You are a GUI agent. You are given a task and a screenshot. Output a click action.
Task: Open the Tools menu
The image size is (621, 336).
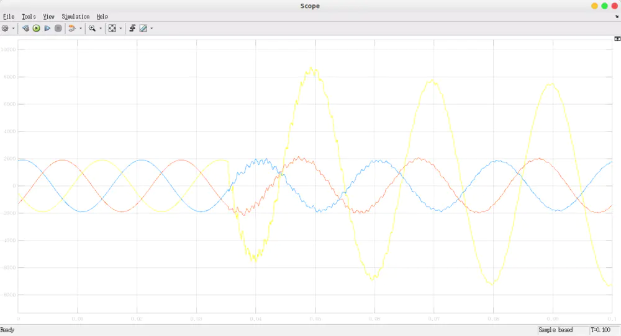pos(29,17)
